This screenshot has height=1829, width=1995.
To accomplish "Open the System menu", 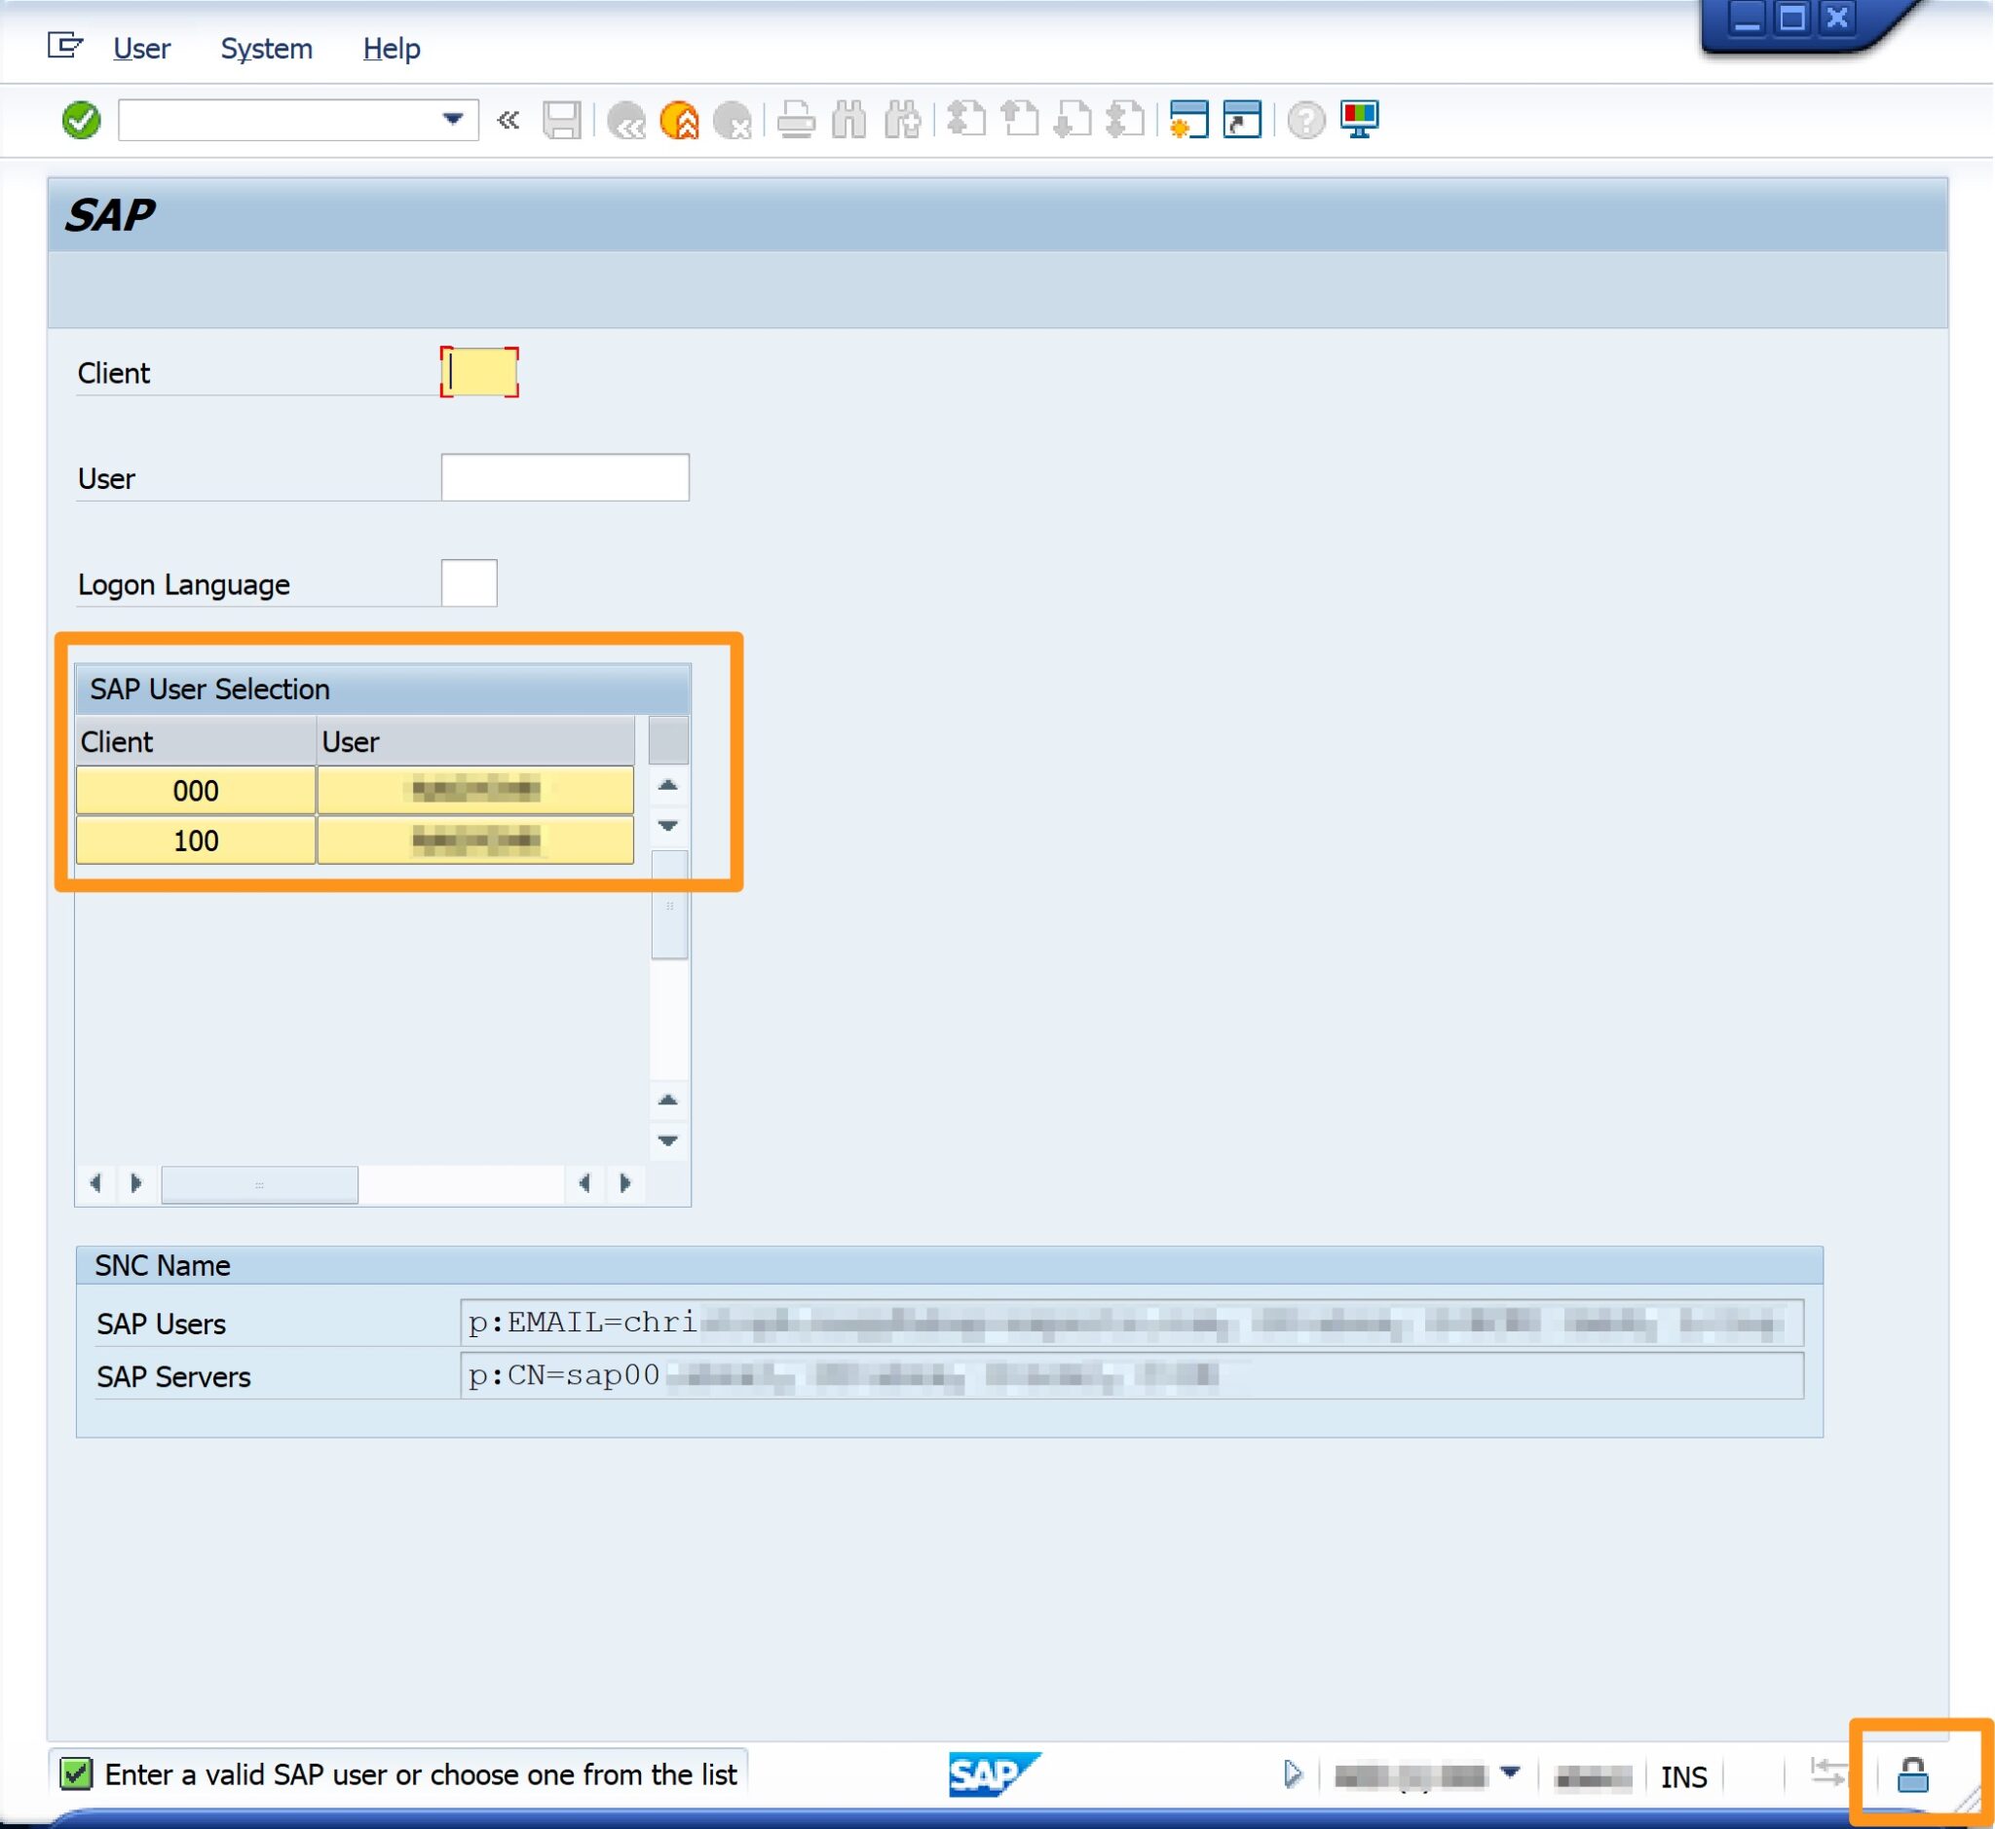I will pyautogui.click(x=265, y=48).
